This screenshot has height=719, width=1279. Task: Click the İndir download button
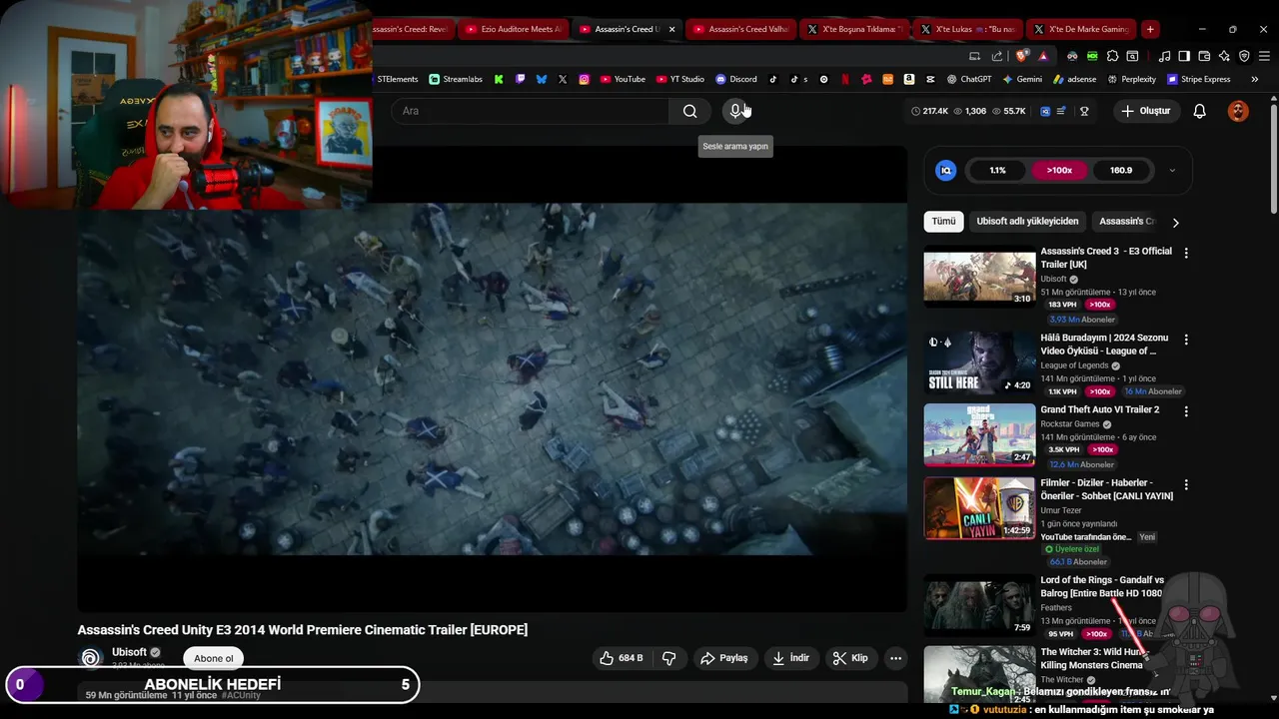(x=790, y=658)
